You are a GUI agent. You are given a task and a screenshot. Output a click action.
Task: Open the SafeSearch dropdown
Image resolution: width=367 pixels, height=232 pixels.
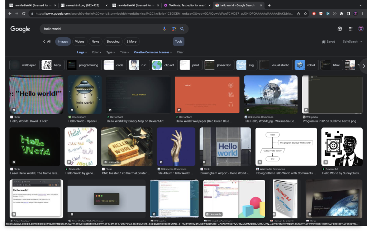352,42
